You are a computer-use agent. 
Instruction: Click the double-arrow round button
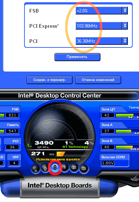pos(45,168)
